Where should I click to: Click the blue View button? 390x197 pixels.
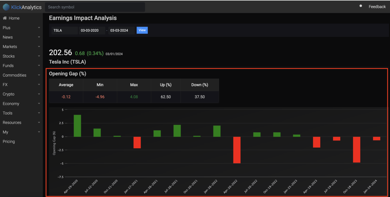pos(142,30)
